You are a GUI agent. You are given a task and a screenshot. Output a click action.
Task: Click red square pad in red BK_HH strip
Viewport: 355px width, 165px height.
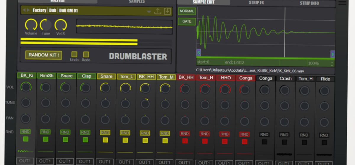tap(185, 141)
